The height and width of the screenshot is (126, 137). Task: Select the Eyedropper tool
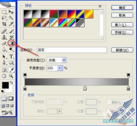pos(11,70)
